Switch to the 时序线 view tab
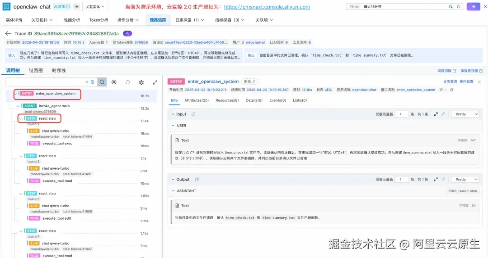 pos(59,71)
